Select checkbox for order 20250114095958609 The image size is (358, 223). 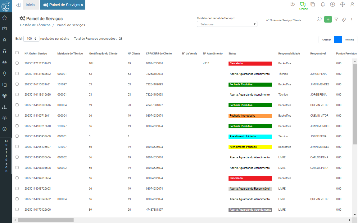[17, 136]
